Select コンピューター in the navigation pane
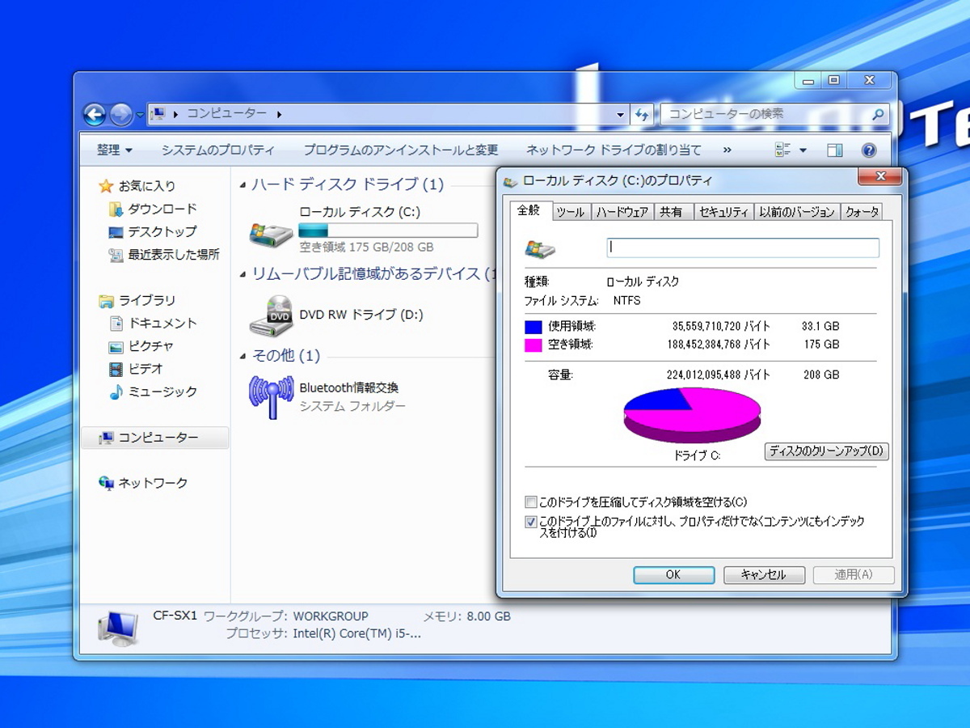 tap(155, 438)
